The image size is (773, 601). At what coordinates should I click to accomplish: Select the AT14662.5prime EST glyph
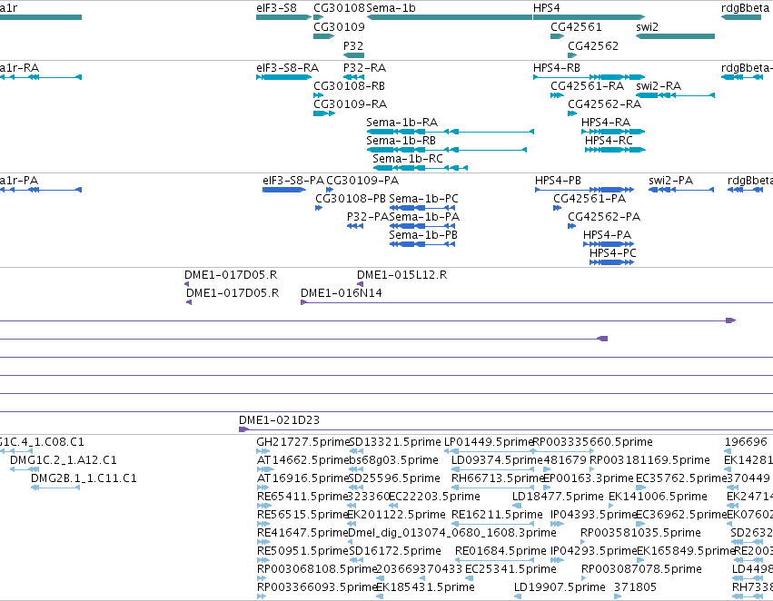pyautogui.click(x=265, y=469)
